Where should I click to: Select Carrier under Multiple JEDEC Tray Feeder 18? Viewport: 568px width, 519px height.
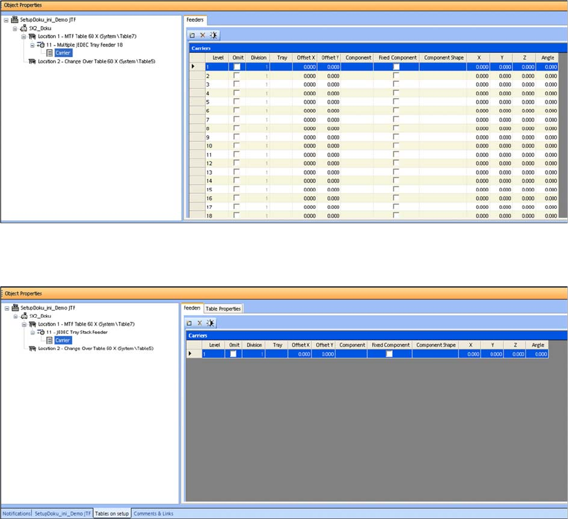(63, 53)
